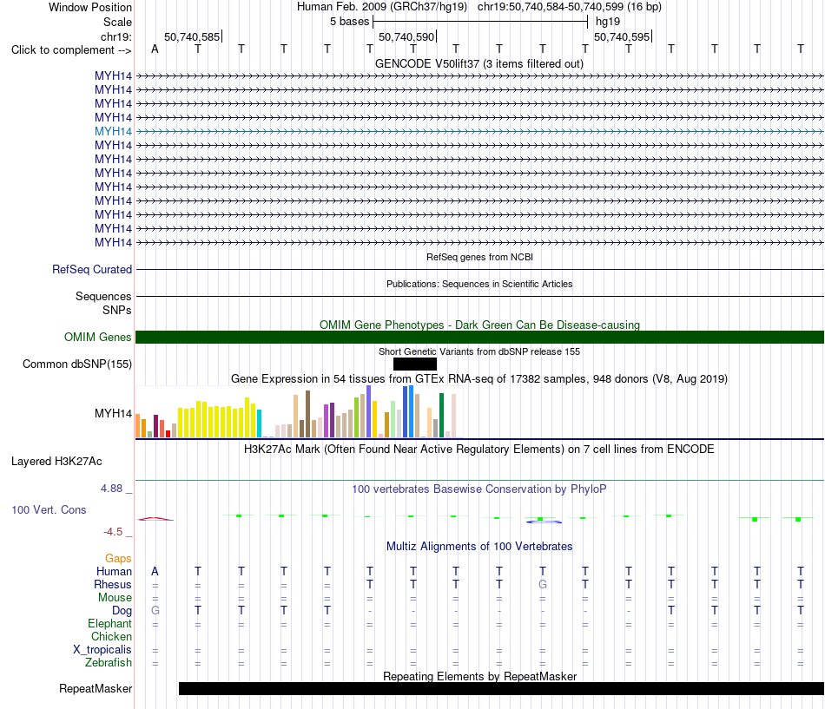Image resolution: width=825 pixels, height=709 pixels.
Task: Select the X_tropicalis alignment row label
Action: (x=102, y=650)
